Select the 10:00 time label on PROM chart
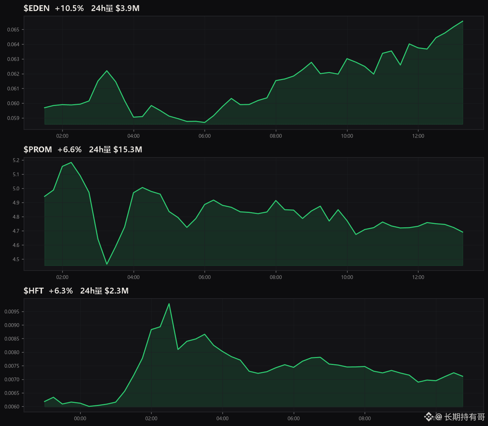This screenshot has height=426, width=488. tap(347, 277)
